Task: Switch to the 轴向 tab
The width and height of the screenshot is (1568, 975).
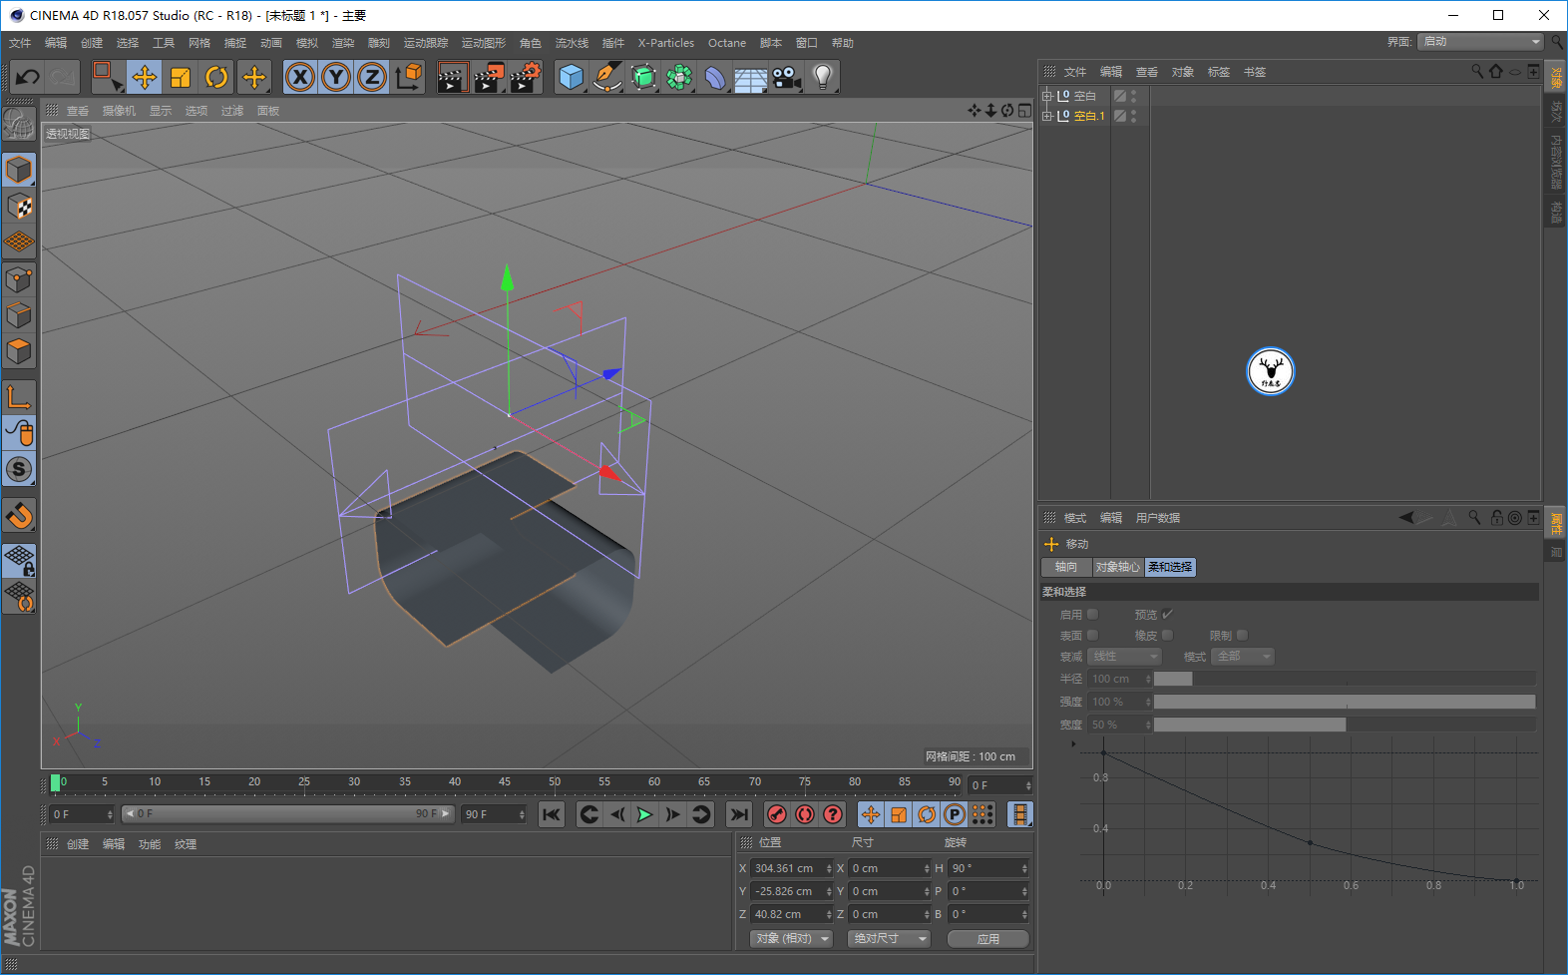Action: click(x=1066, y=567)
